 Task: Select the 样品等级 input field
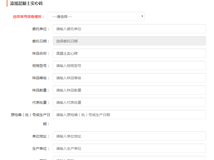tap(129, 78)
